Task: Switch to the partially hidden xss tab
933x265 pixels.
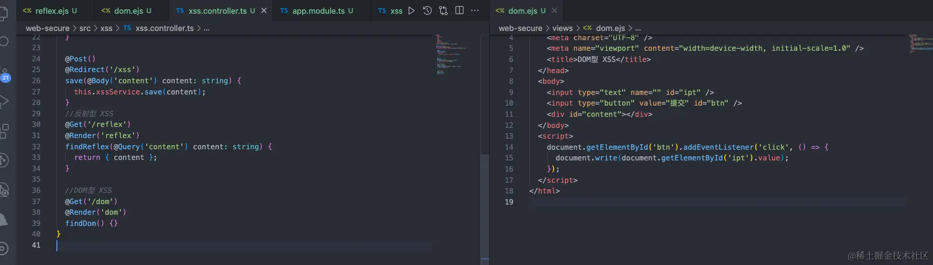Action: tap(390, 11)
